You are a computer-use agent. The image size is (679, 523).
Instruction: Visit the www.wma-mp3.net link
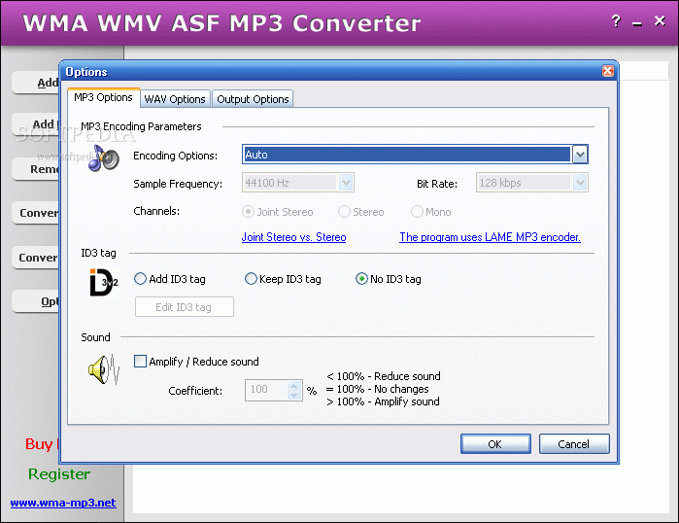[63, 503]
